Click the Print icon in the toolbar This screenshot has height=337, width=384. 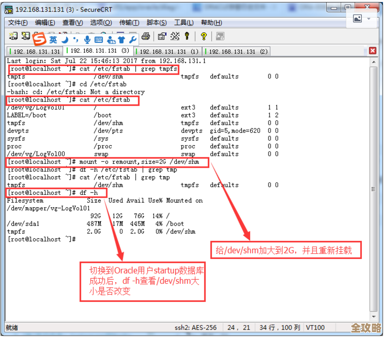[146, 36]
